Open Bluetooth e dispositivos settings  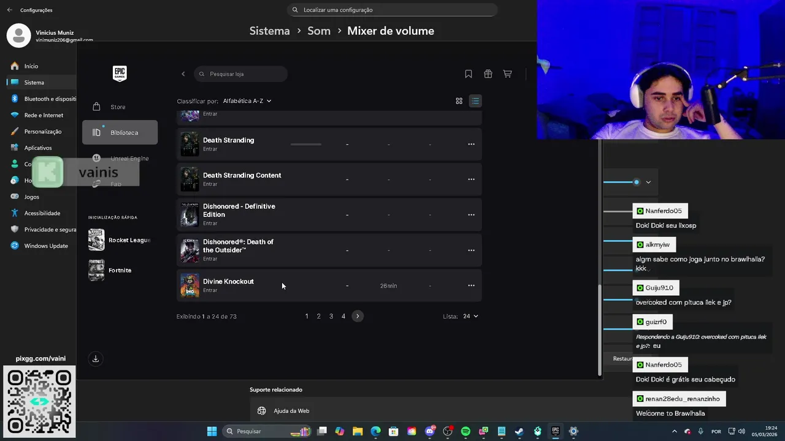(x=40, y=99)
